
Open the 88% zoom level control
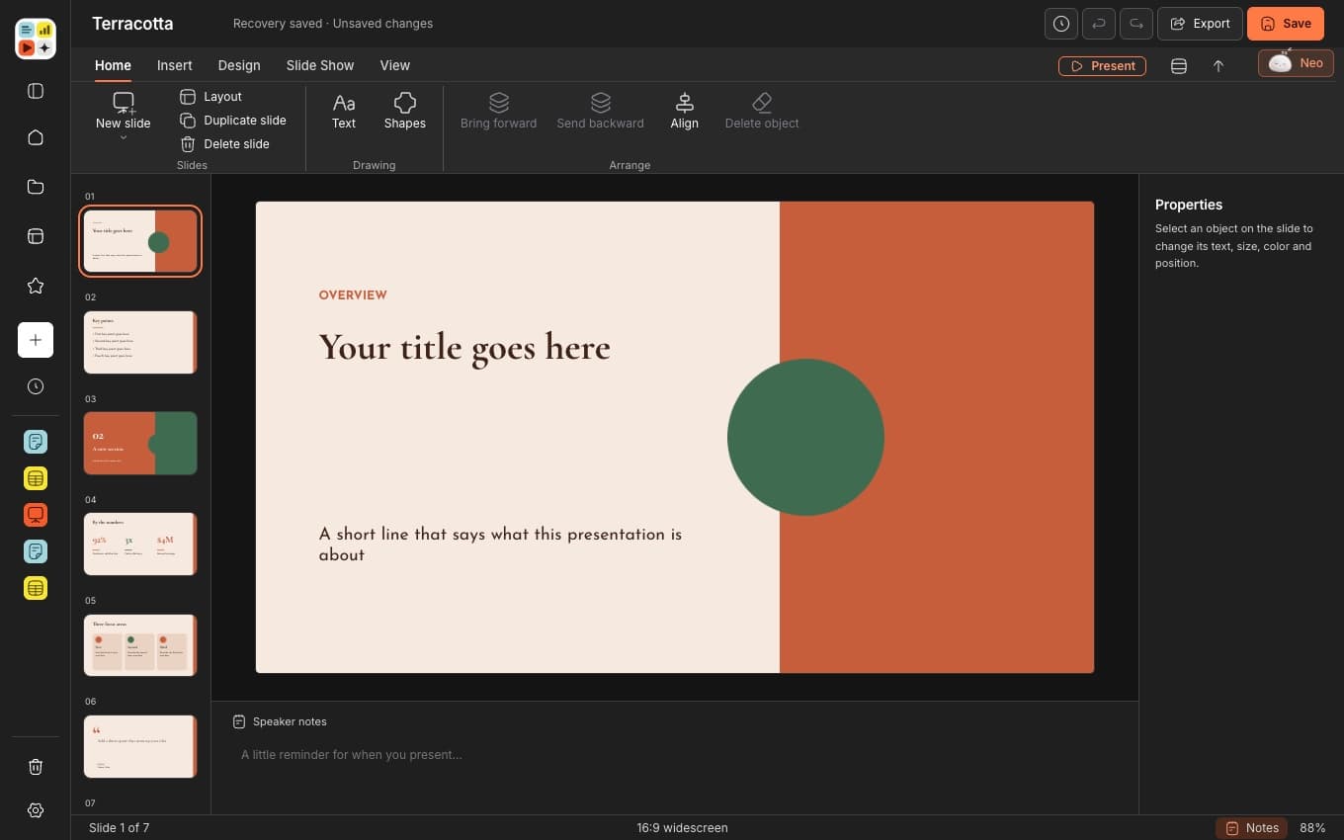click(x=1312, y=828)
